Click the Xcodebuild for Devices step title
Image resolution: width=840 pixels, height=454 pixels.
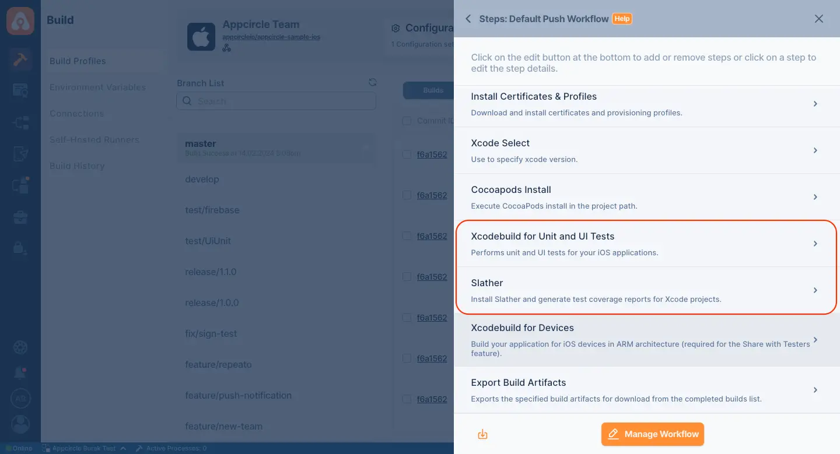523,328
